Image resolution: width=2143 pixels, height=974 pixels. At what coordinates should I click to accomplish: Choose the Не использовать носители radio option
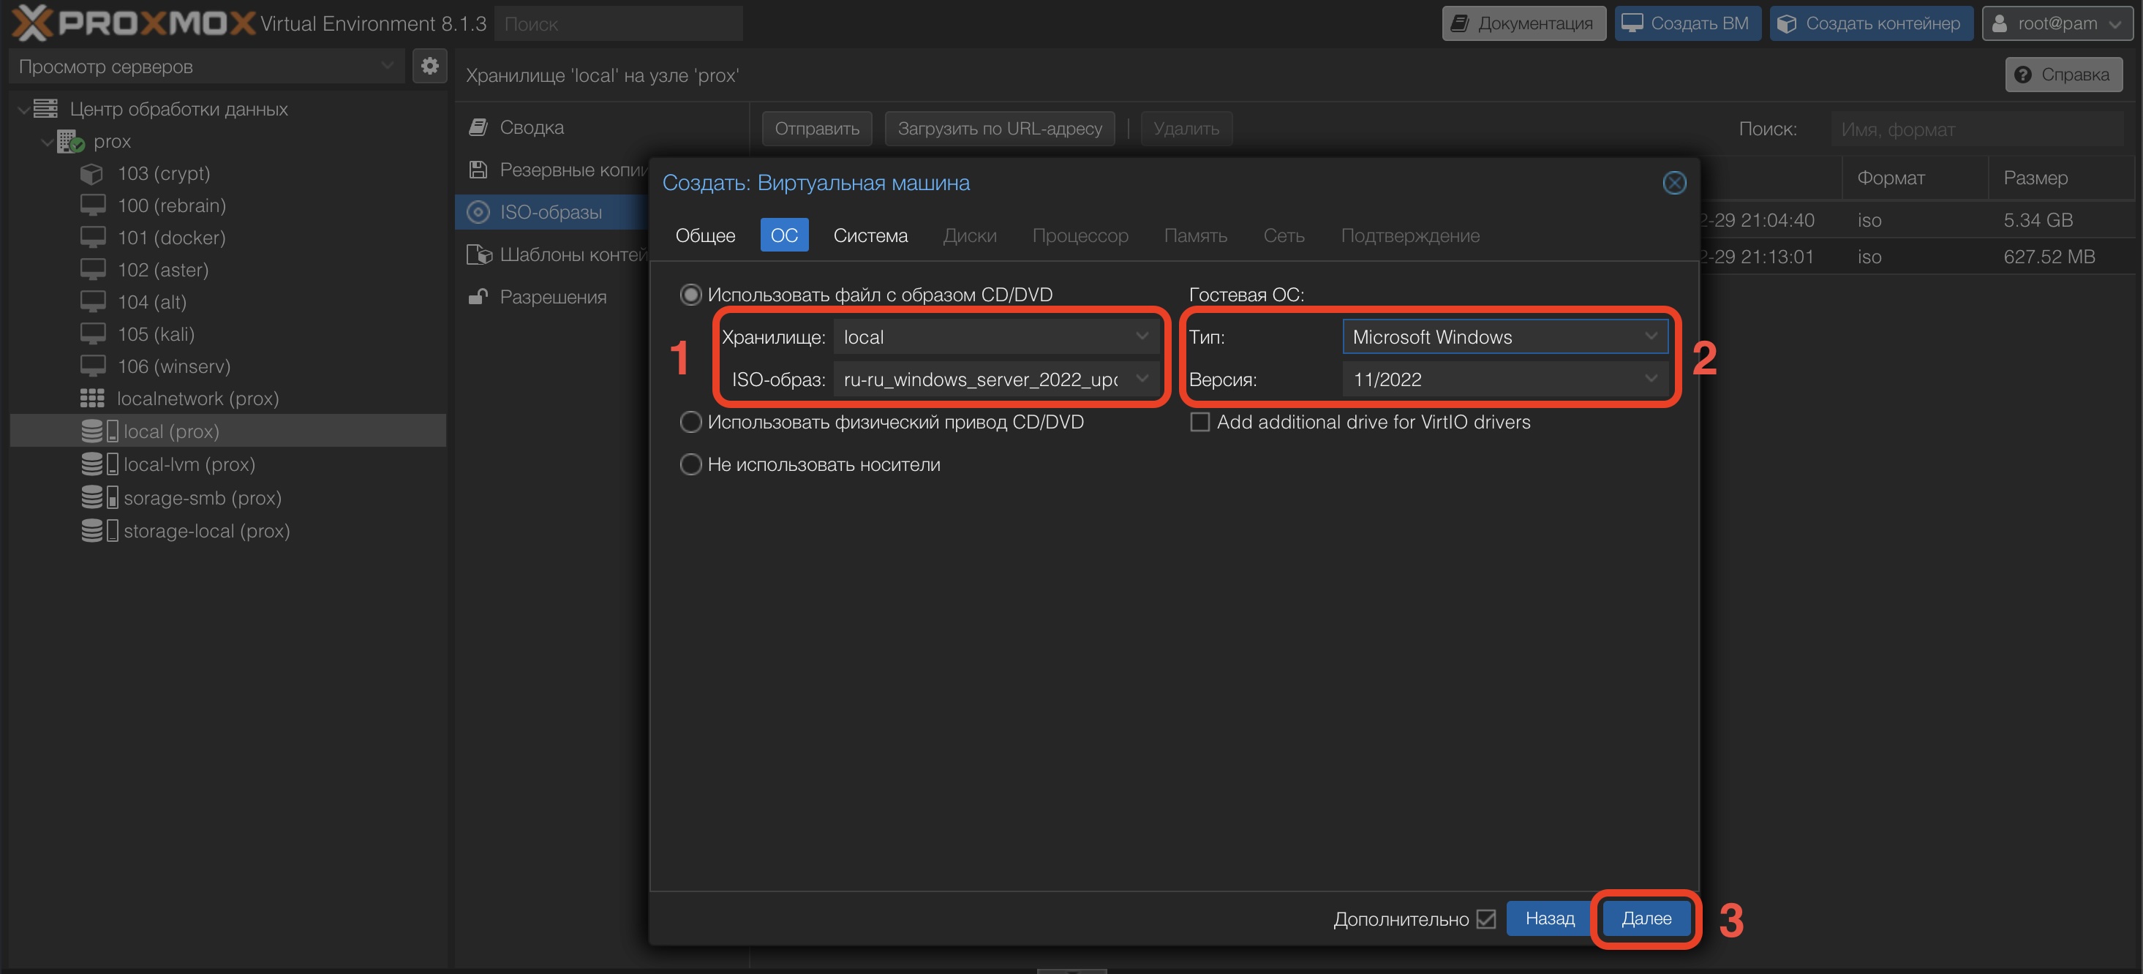[x=690, y=464]
